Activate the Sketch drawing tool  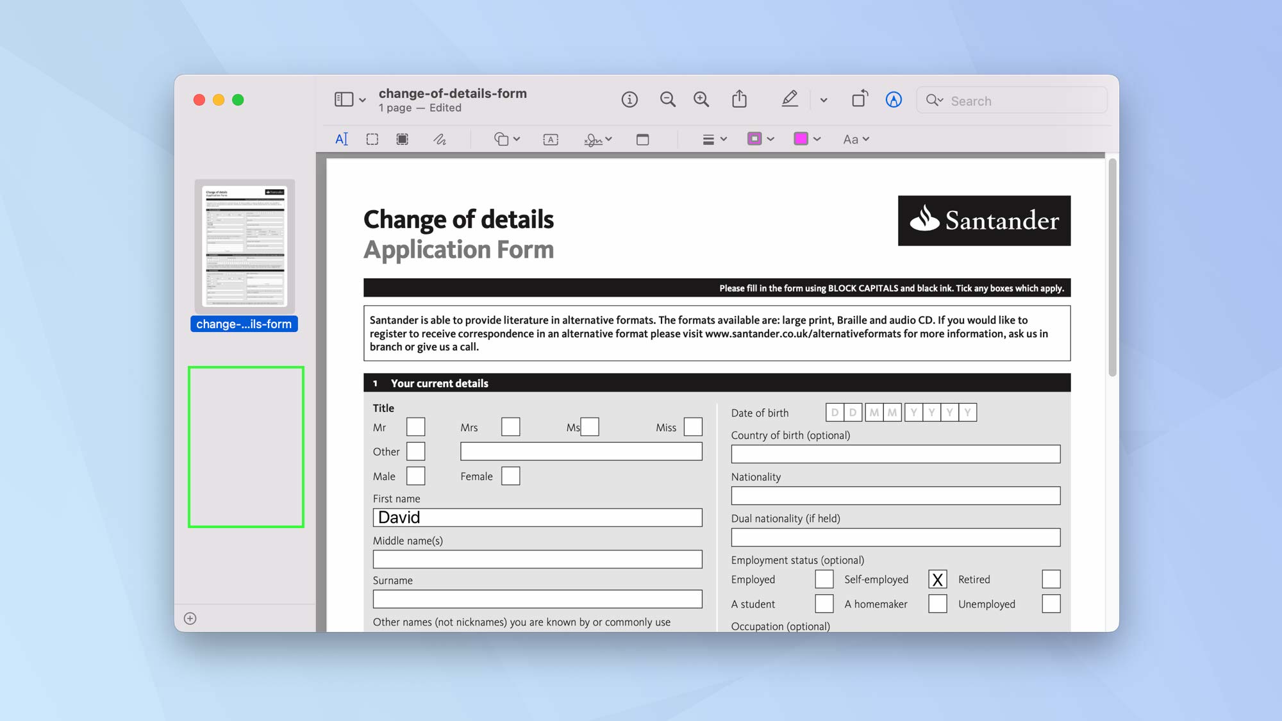pyautogui.click(x=440, y=138)
